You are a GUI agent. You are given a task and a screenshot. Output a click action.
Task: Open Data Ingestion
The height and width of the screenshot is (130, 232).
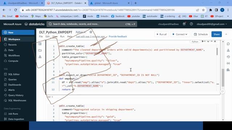coord(16,119)
